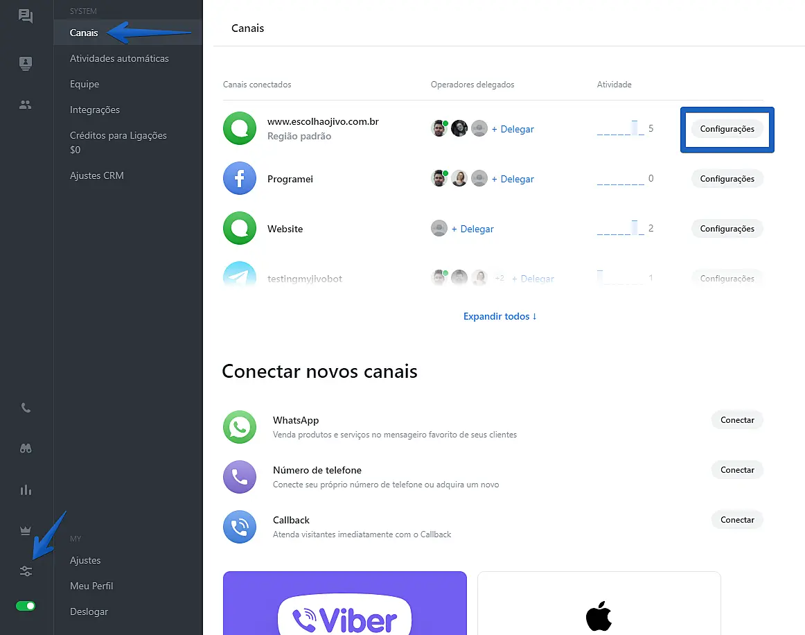
Task: Open the phone calls icon in the sidebar
Action: pos(26,408)
